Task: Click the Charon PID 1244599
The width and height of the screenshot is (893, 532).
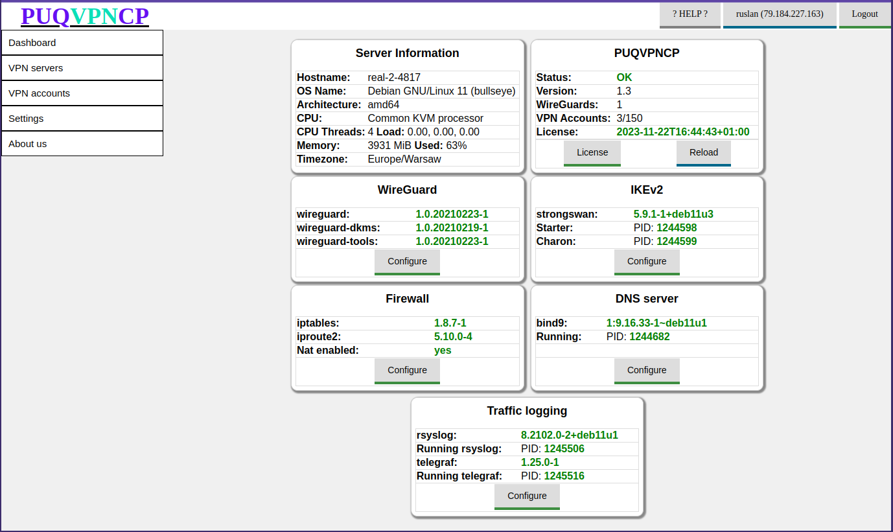Action: [677, 242]
